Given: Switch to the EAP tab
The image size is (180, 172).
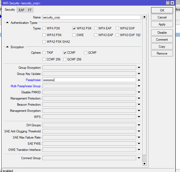Looking at the screenshot, I should coord(21,10).
